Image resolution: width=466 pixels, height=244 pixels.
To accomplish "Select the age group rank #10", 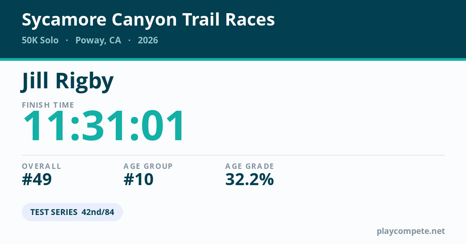I will [139, 179].
